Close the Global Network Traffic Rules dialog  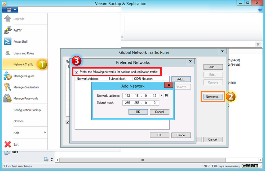click(222, 51)
